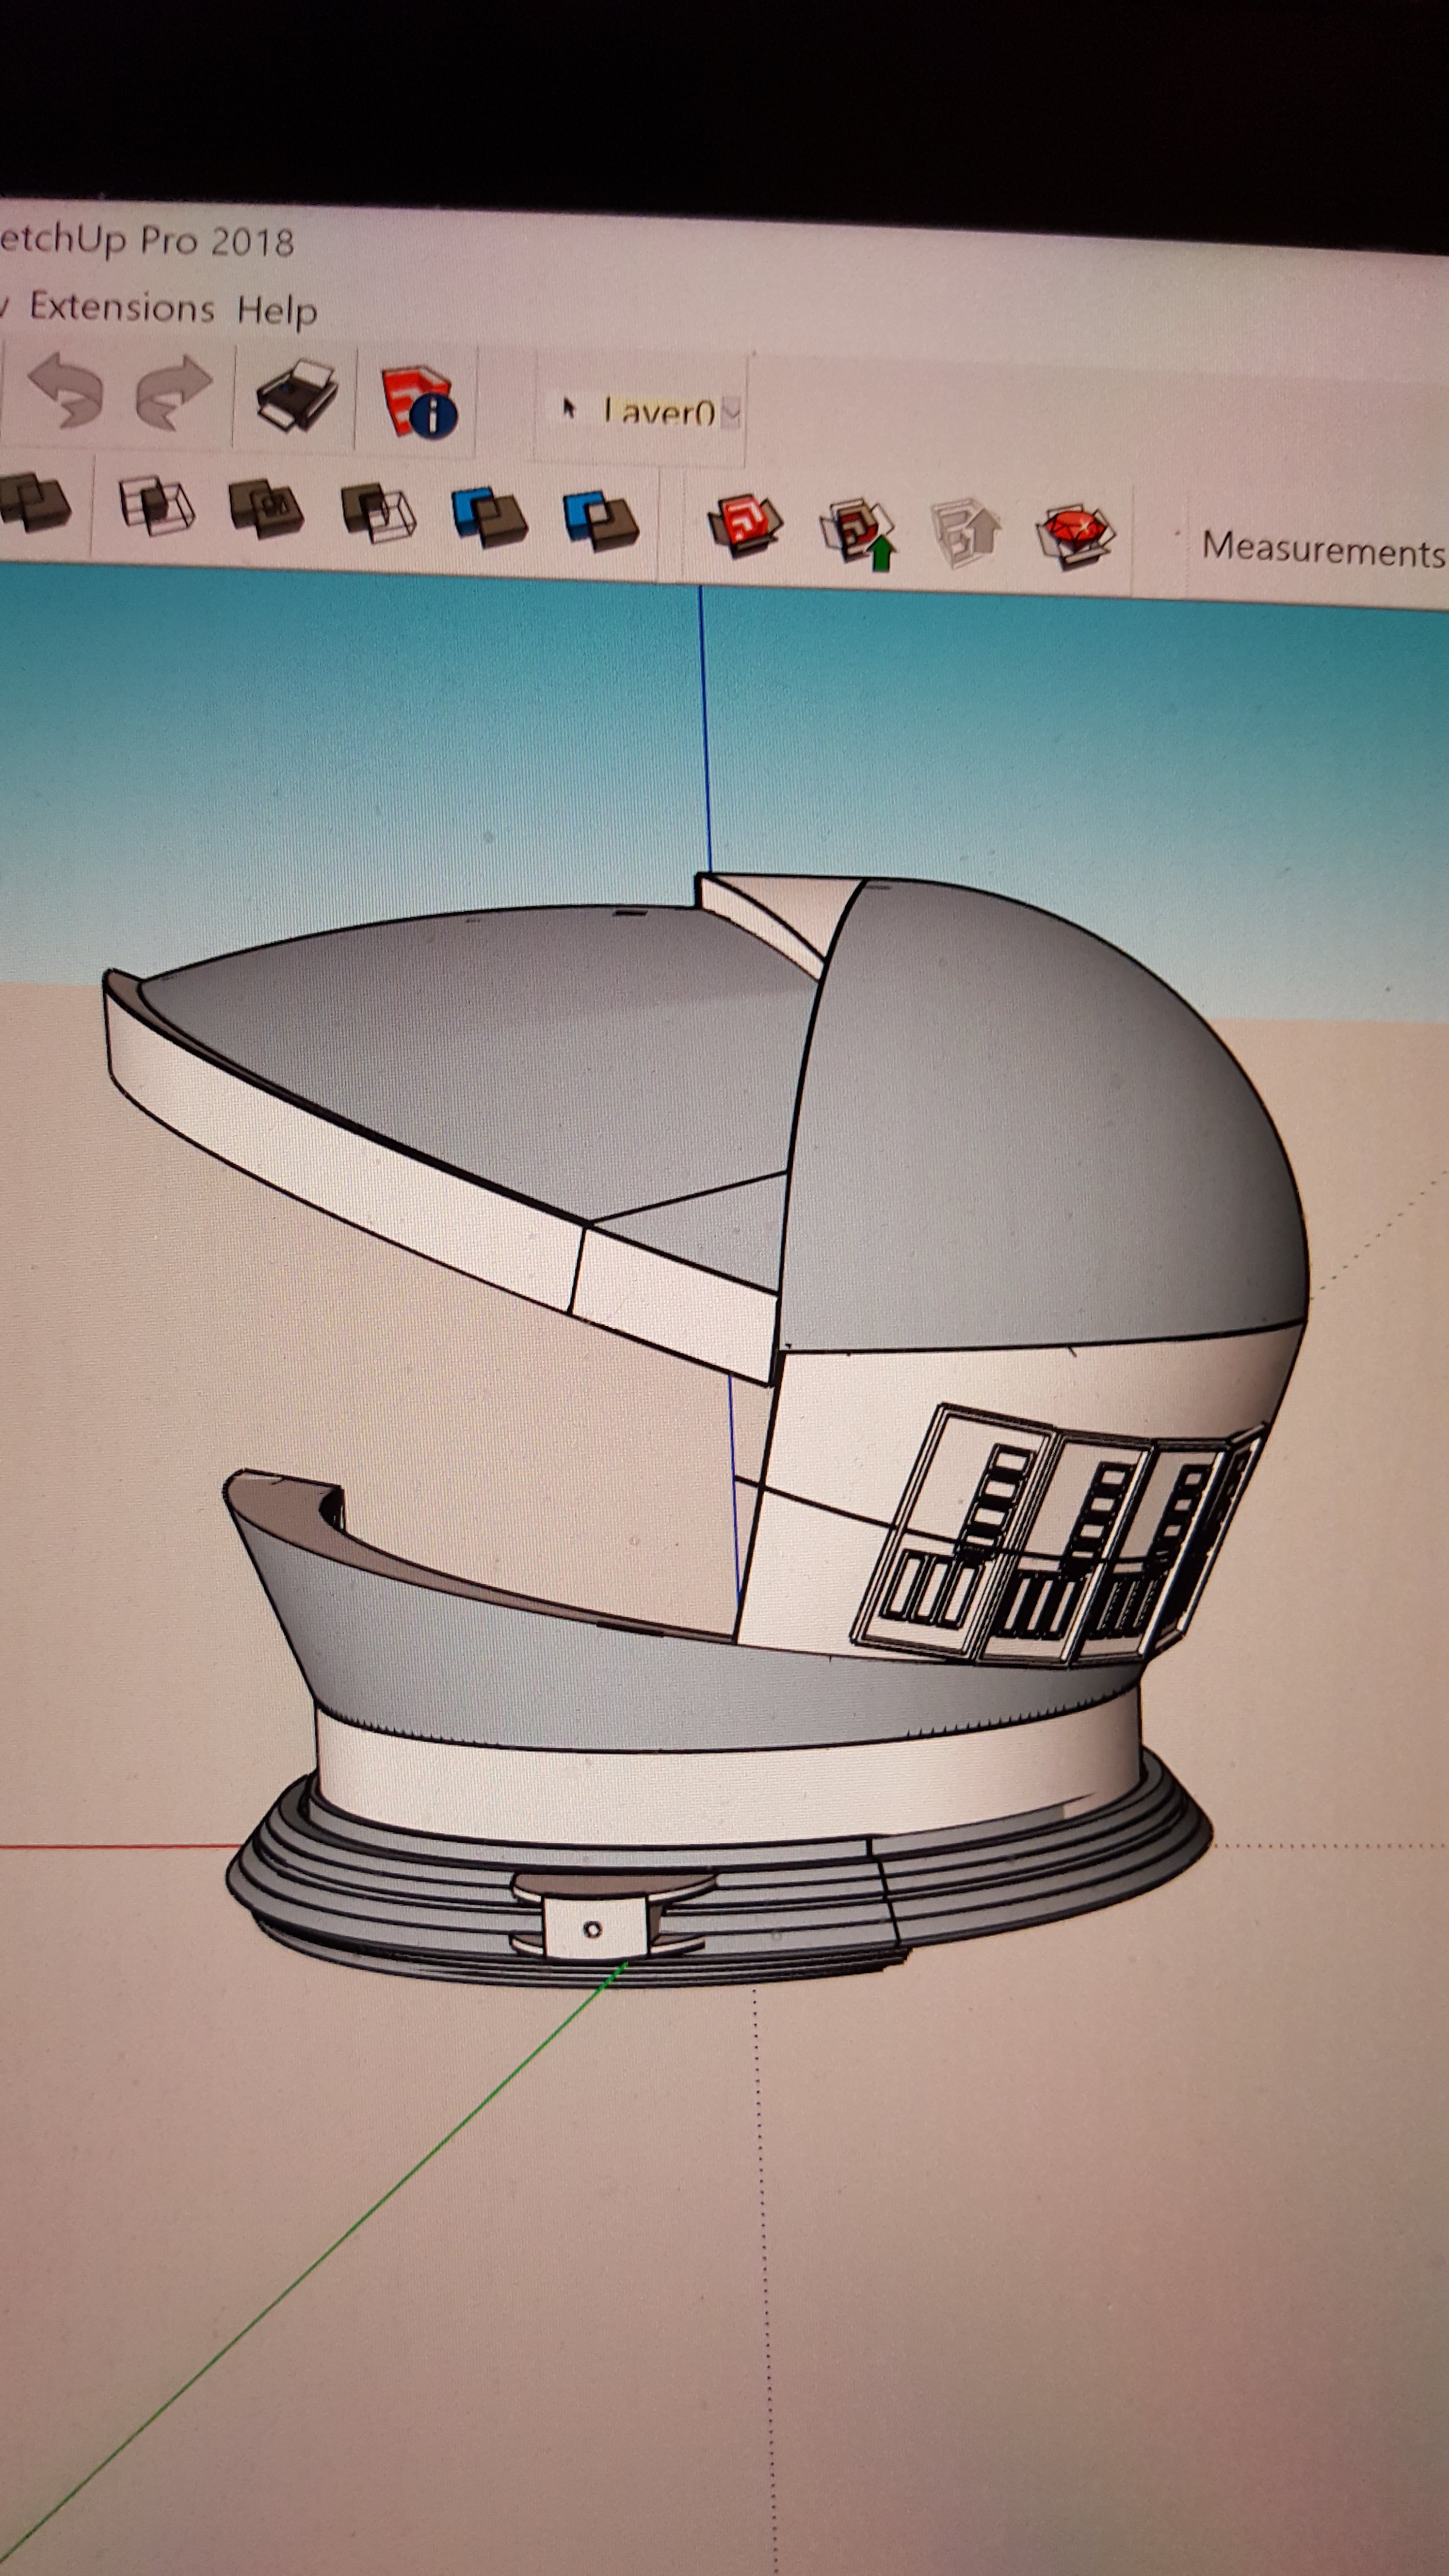Expand the Layer0 dropdown arrow

coord(731,412)
